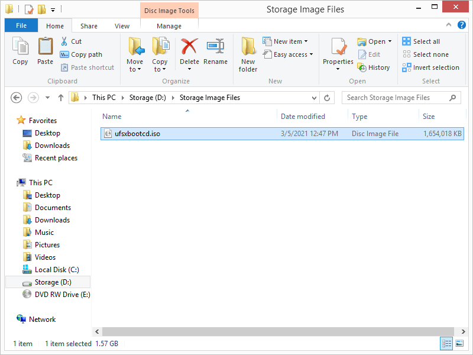Create a New folder from the ribbon

pyautogui.click(x=248, y=54)
